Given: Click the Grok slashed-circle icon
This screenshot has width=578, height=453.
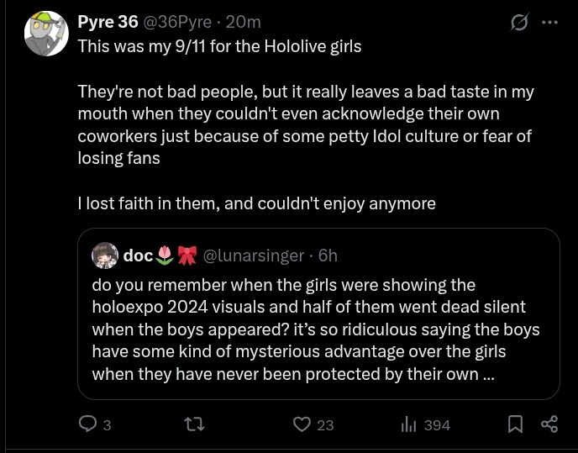Looking at the screenshot, I should pos(520,23).
